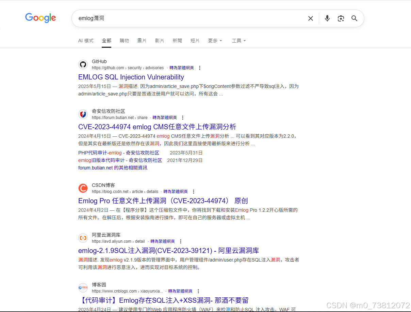Screen dimensions: 411x312
Task: Click 博客园 favicon
Action: pyautogui.click(x=83, y=288)
